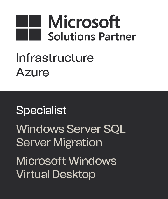Viewport: 168px width, 199px height.
Task: Click the Microsoft four-square logo
Action: click(x=28, y=28)
